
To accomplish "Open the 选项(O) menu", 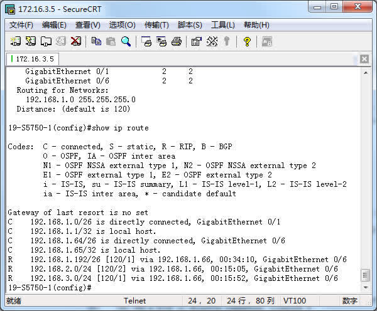I will click(x=122, y=25).
